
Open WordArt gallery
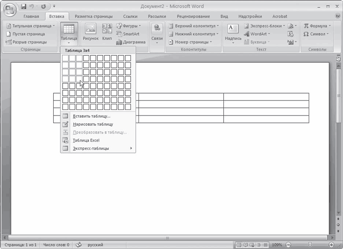pos(257,34)
